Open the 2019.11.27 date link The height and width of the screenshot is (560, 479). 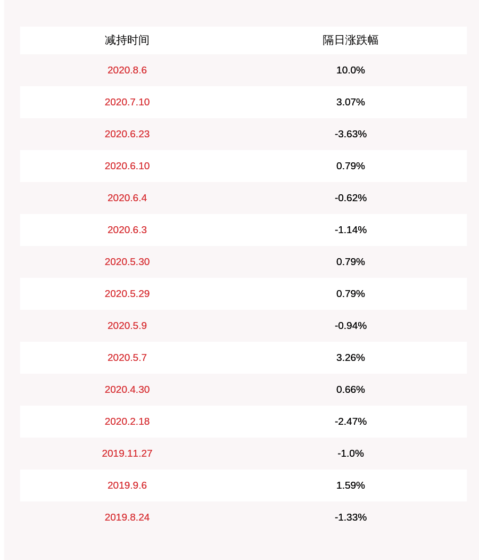[x=127, y=454]
